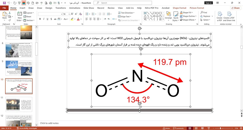Click the text highlight color marker
Viewport: 243px width, 130px height.
click(72, 19)
